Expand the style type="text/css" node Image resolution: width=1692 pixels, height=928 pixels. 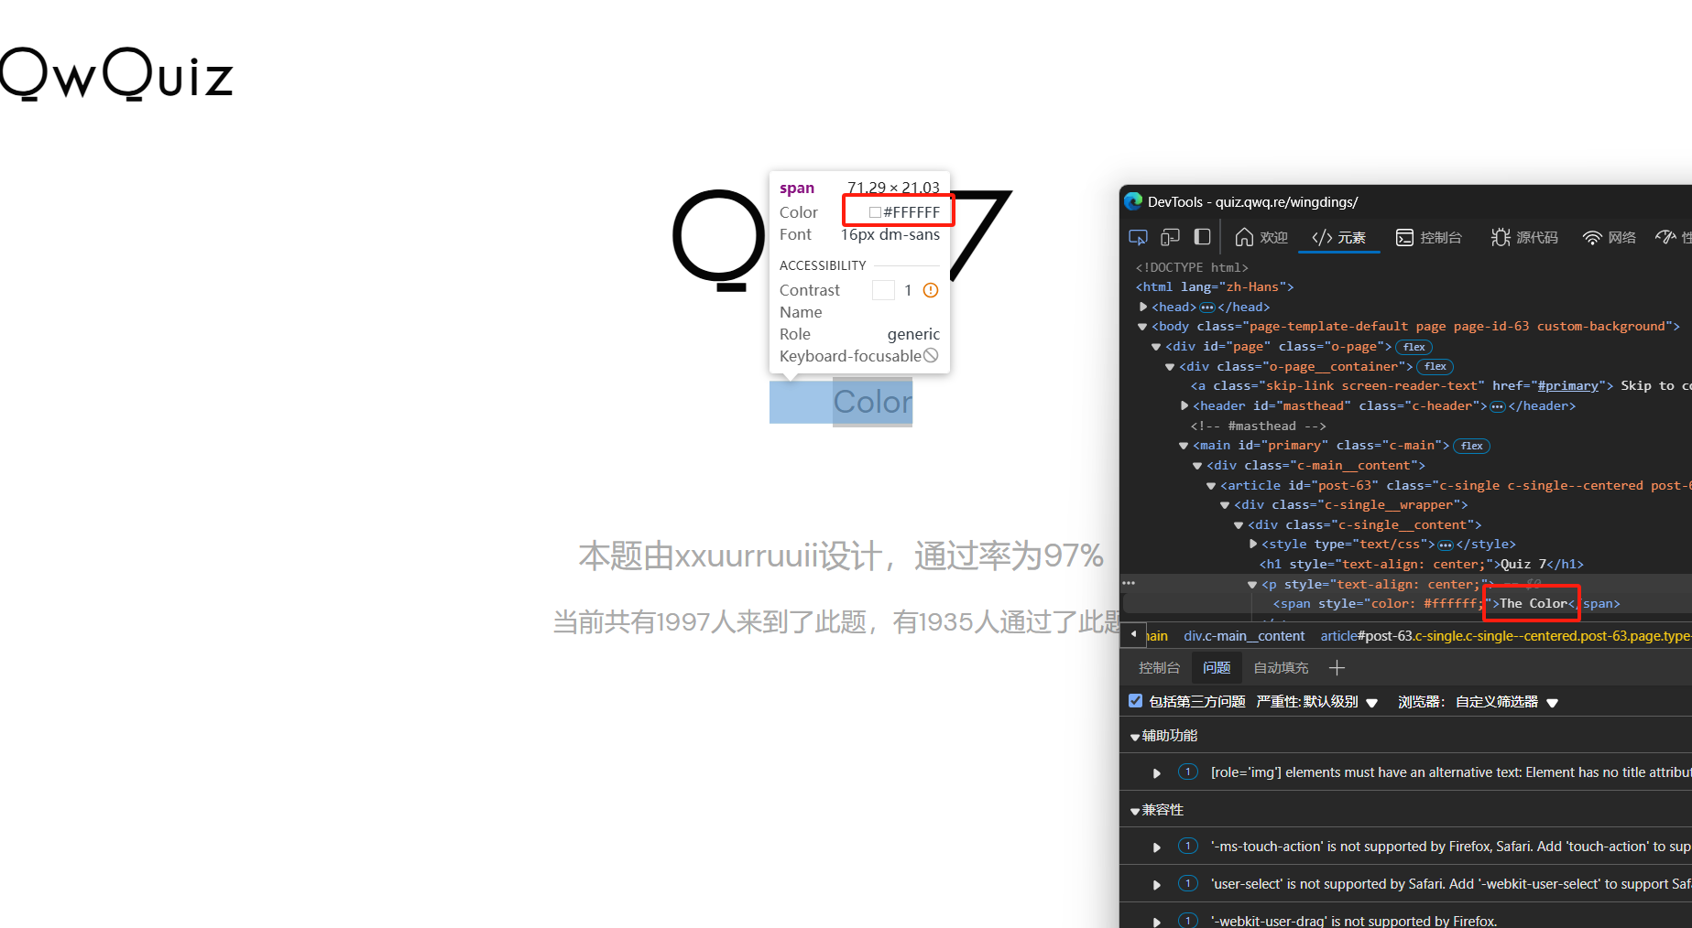[x=1253, y=544]
